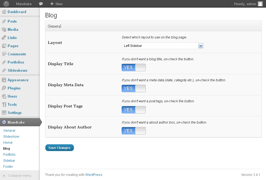Go to the Footer settings page
The width and height of the screenshot is (266, 180).
(8, 167)
